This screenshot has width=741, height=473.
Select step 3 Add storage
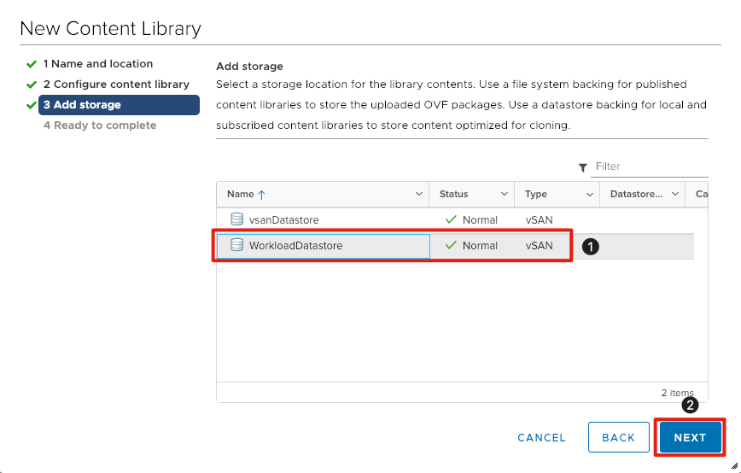click(119, 105)
